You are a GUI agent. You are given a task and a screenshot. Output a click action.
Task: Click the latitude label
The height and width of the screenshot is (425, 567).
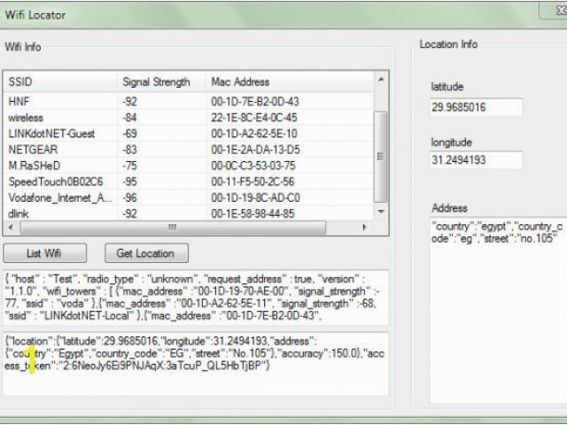click(447, 87)
